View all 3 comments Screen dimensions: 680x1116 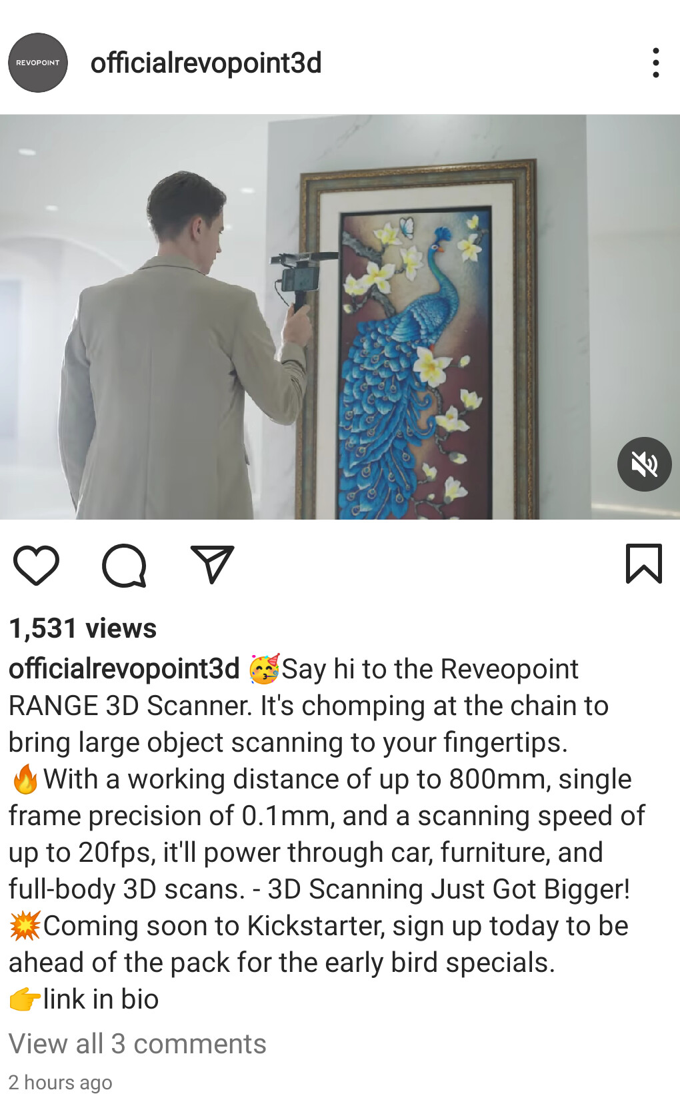(137, 1043)
